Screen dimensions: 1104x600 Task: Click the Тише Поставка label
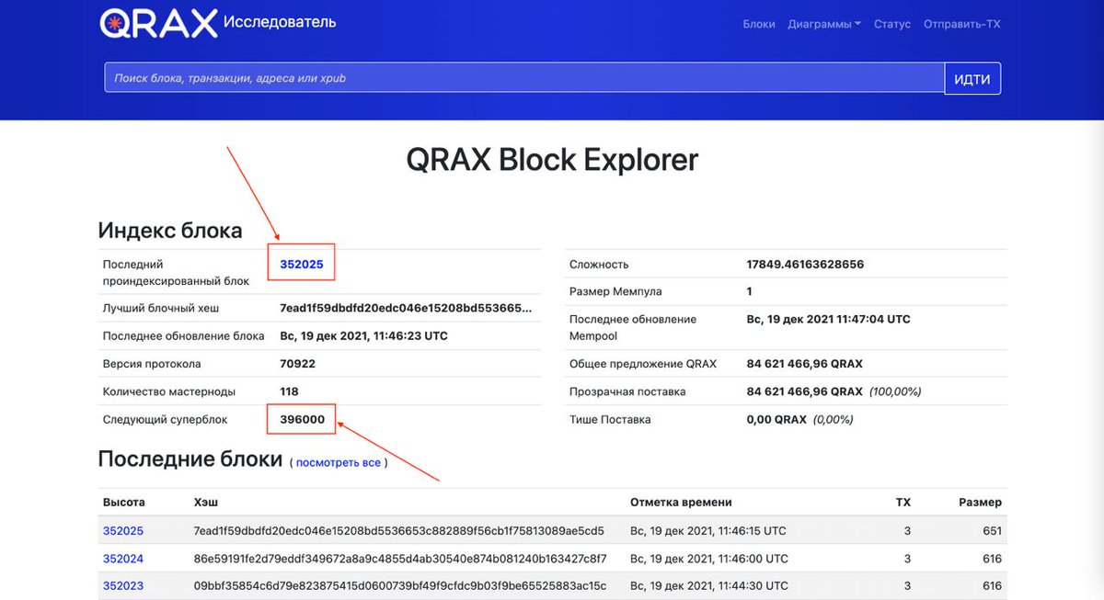610,419
